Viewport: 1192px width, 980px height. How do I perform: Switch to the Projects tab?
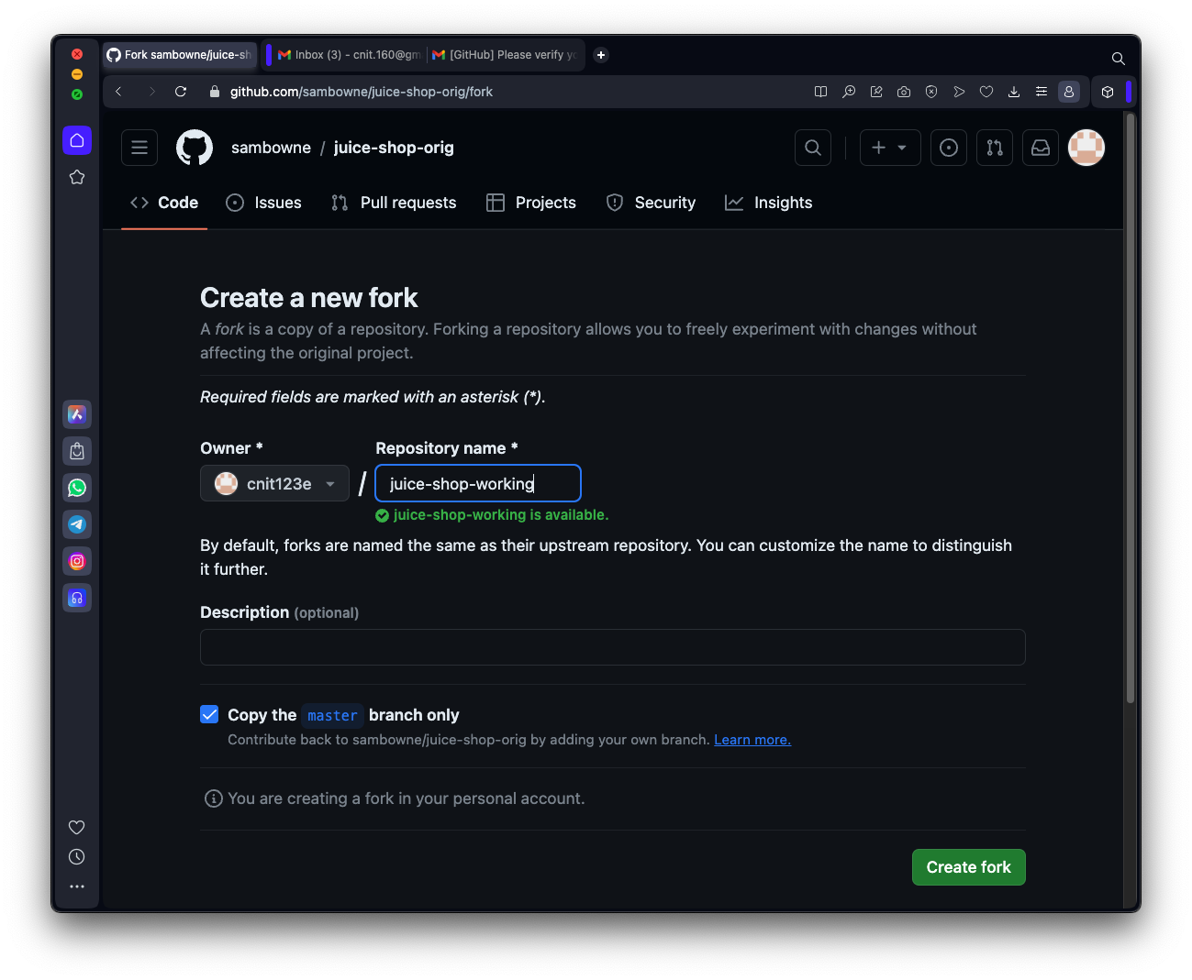[x=531, y=203]
